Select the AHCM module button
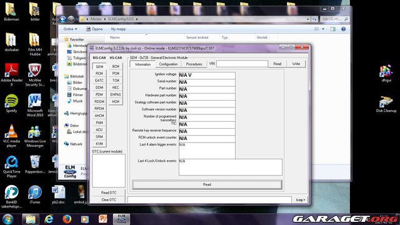This screenshot has width=400, height=225. 99,116
